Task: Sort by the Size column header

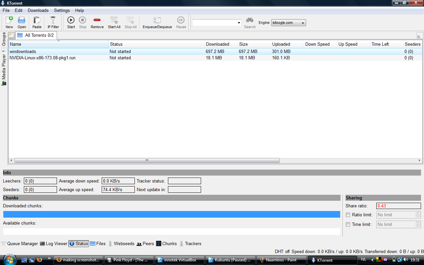Action: [254, 44]
